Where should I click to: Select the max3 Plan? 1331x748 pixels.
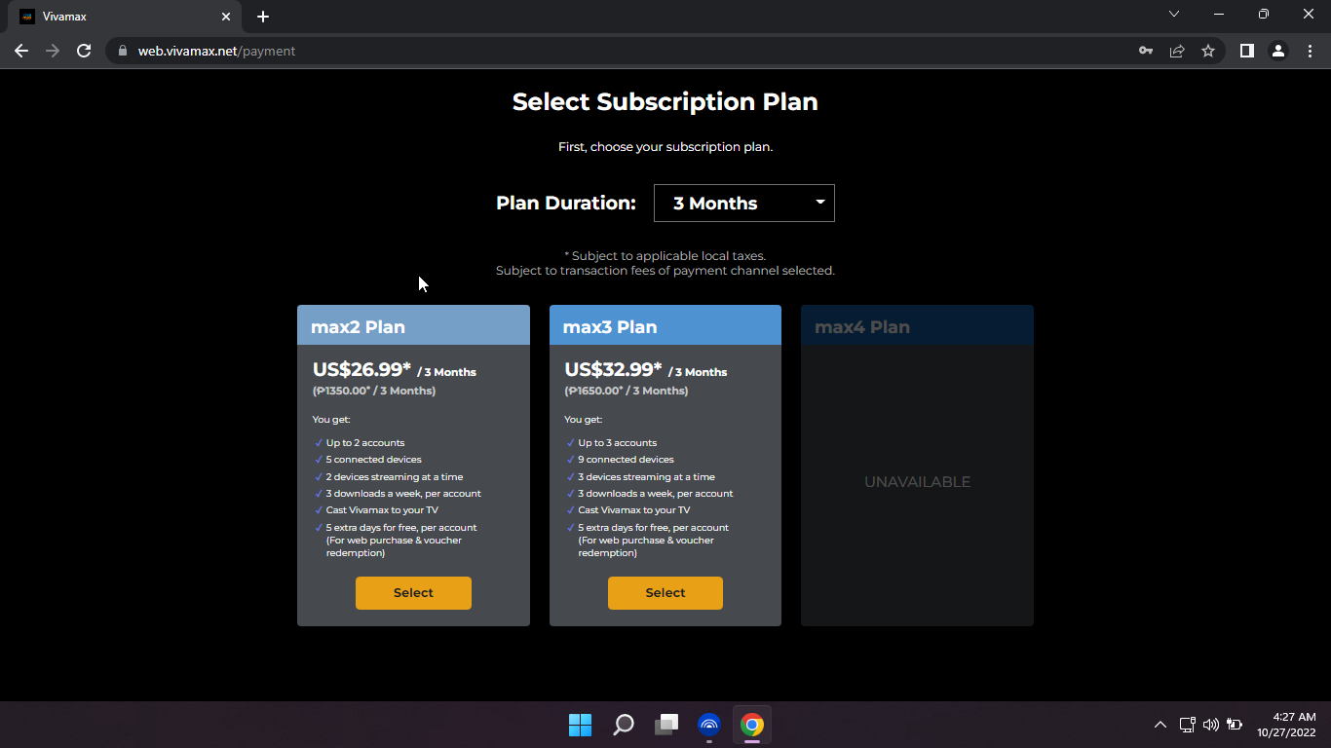665,592
